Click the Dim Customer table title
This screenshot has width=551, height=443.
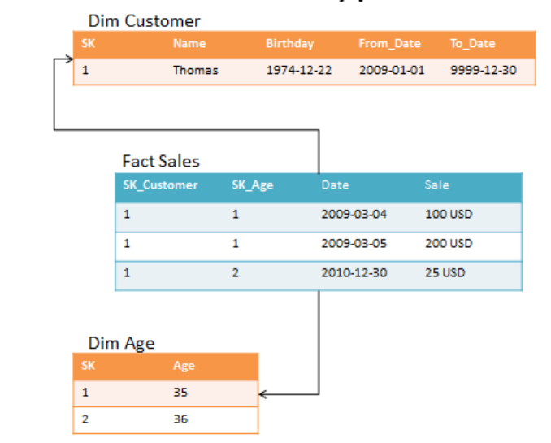(144, 21)
